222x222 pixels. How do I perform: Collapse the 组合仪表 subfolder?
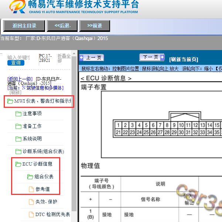point(44,176)
